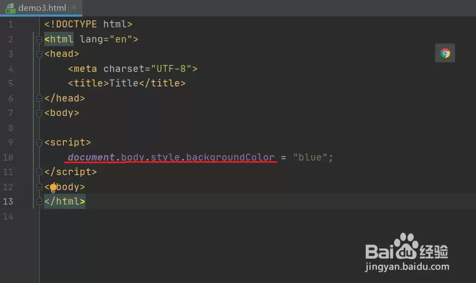
Task: Click gutter line number 10
Action: 8,157
